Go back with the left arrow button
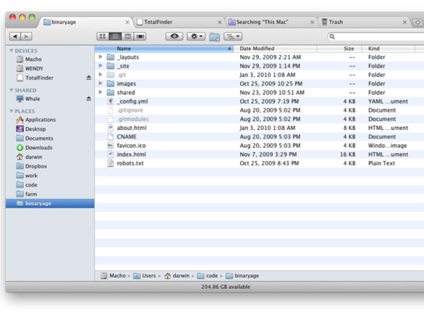The height and width of the screenshot is (318, 424). 15,36
